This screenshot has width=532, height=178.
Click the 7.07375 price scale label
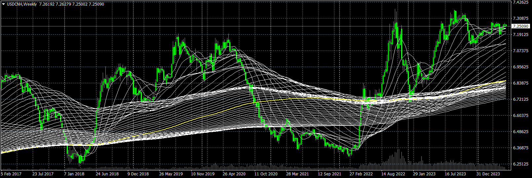click(520, 51)
